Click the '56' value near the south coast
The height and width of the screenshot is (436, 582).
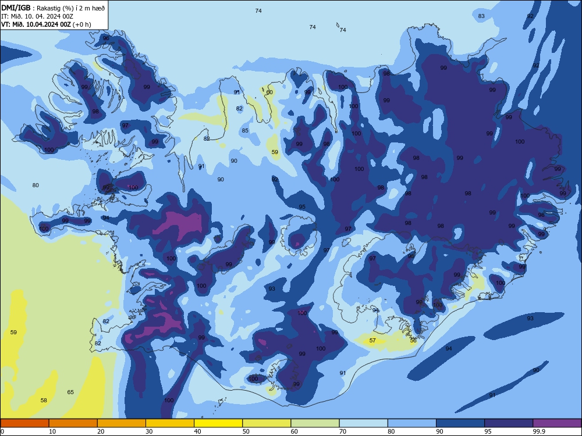[413, 340]
